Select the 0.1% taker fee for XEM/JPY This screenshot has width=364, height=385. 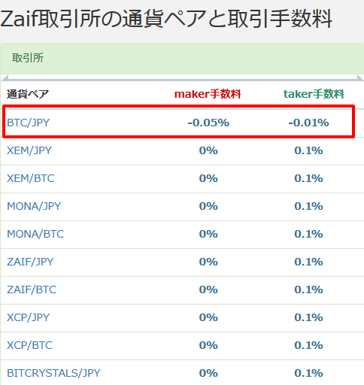click(x=308, y=150)
